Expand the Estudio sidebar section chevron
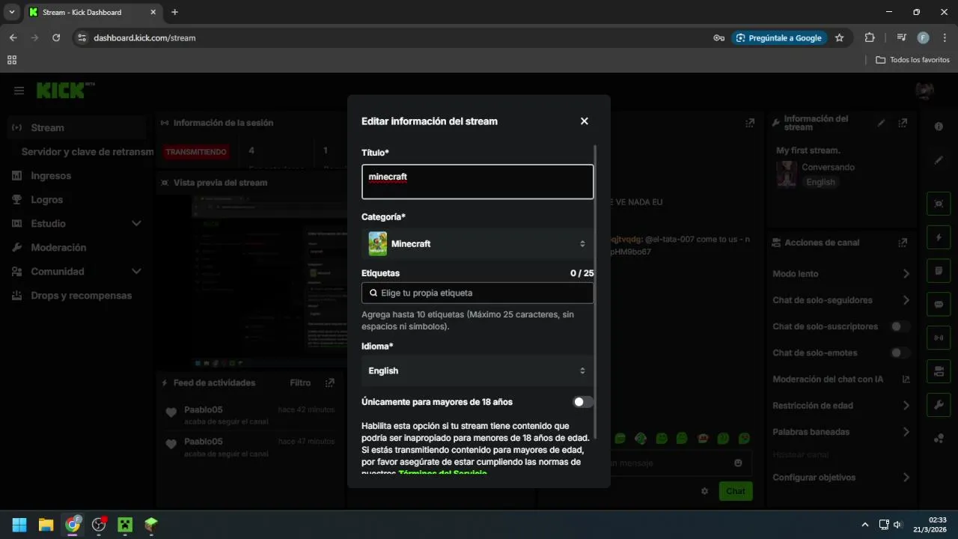Screen dimensions: 958x539 pos(136,224)
